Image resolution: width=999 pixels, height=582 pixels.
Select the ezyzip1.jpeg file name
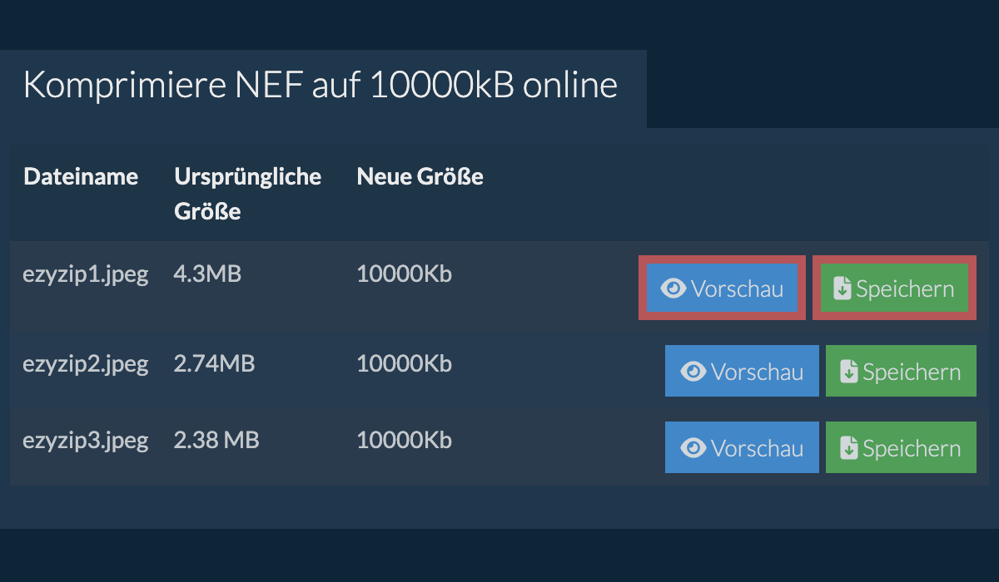coord(85,274)
